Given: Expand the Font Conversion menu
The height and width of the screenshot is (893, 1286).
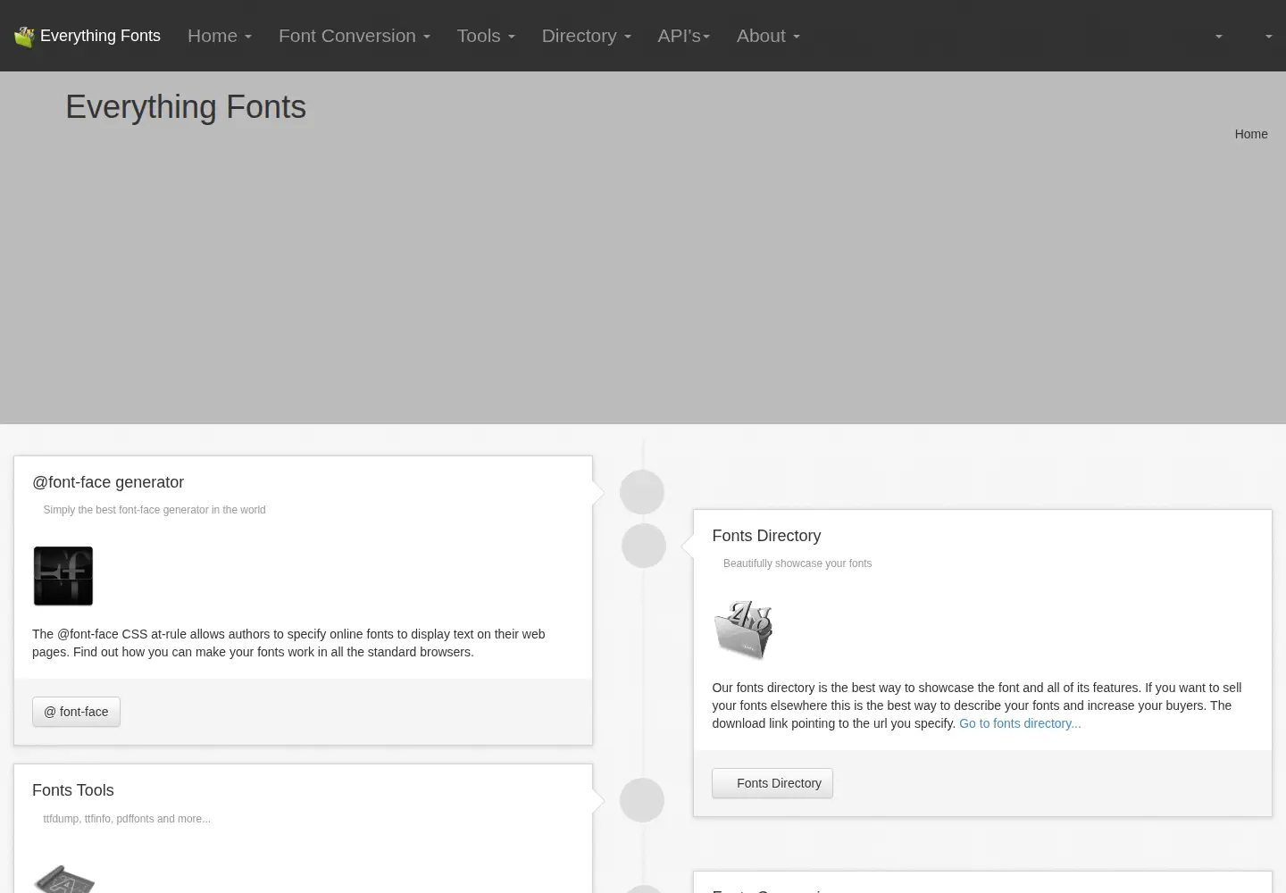Looking at the screenshot, I should click(x=355, y=36).
